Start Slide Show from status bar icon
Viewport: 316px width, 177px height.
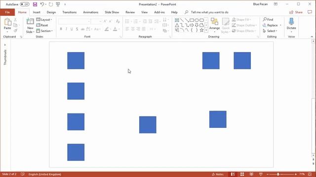[261, 174]
